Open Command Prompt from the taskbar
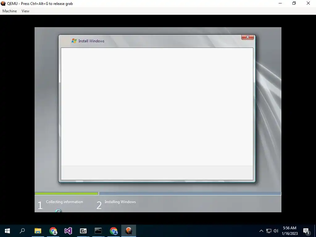Screen dimensions: 316x237 tap(98, 231)
